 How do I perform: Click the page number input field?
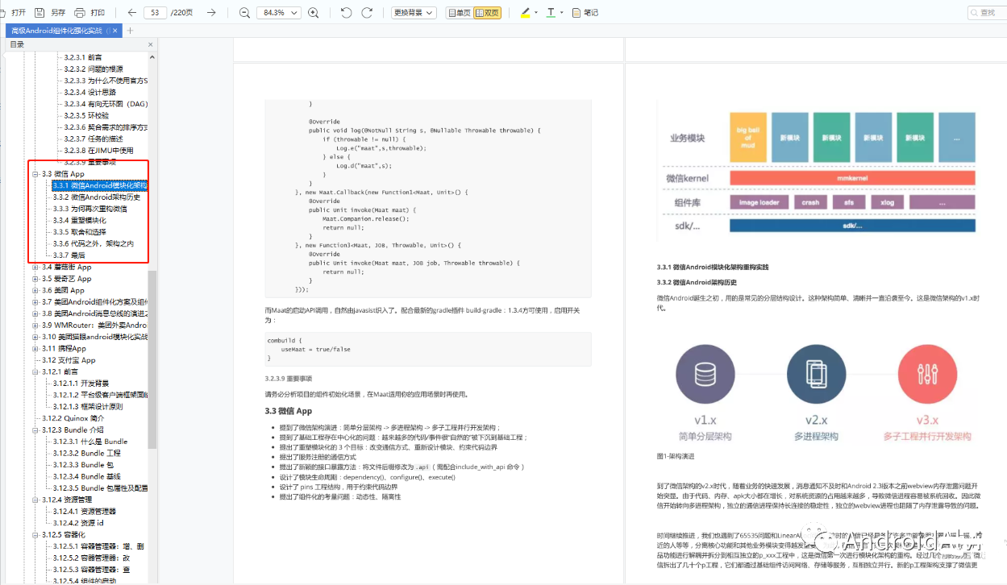point(155,13)
